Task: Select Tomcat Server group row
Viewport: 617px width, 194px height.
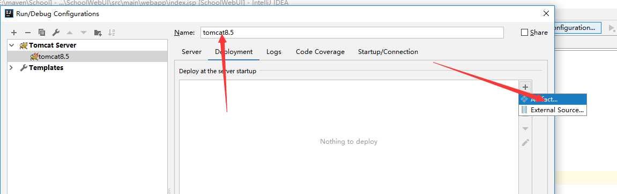Action: tap(87, 45)
